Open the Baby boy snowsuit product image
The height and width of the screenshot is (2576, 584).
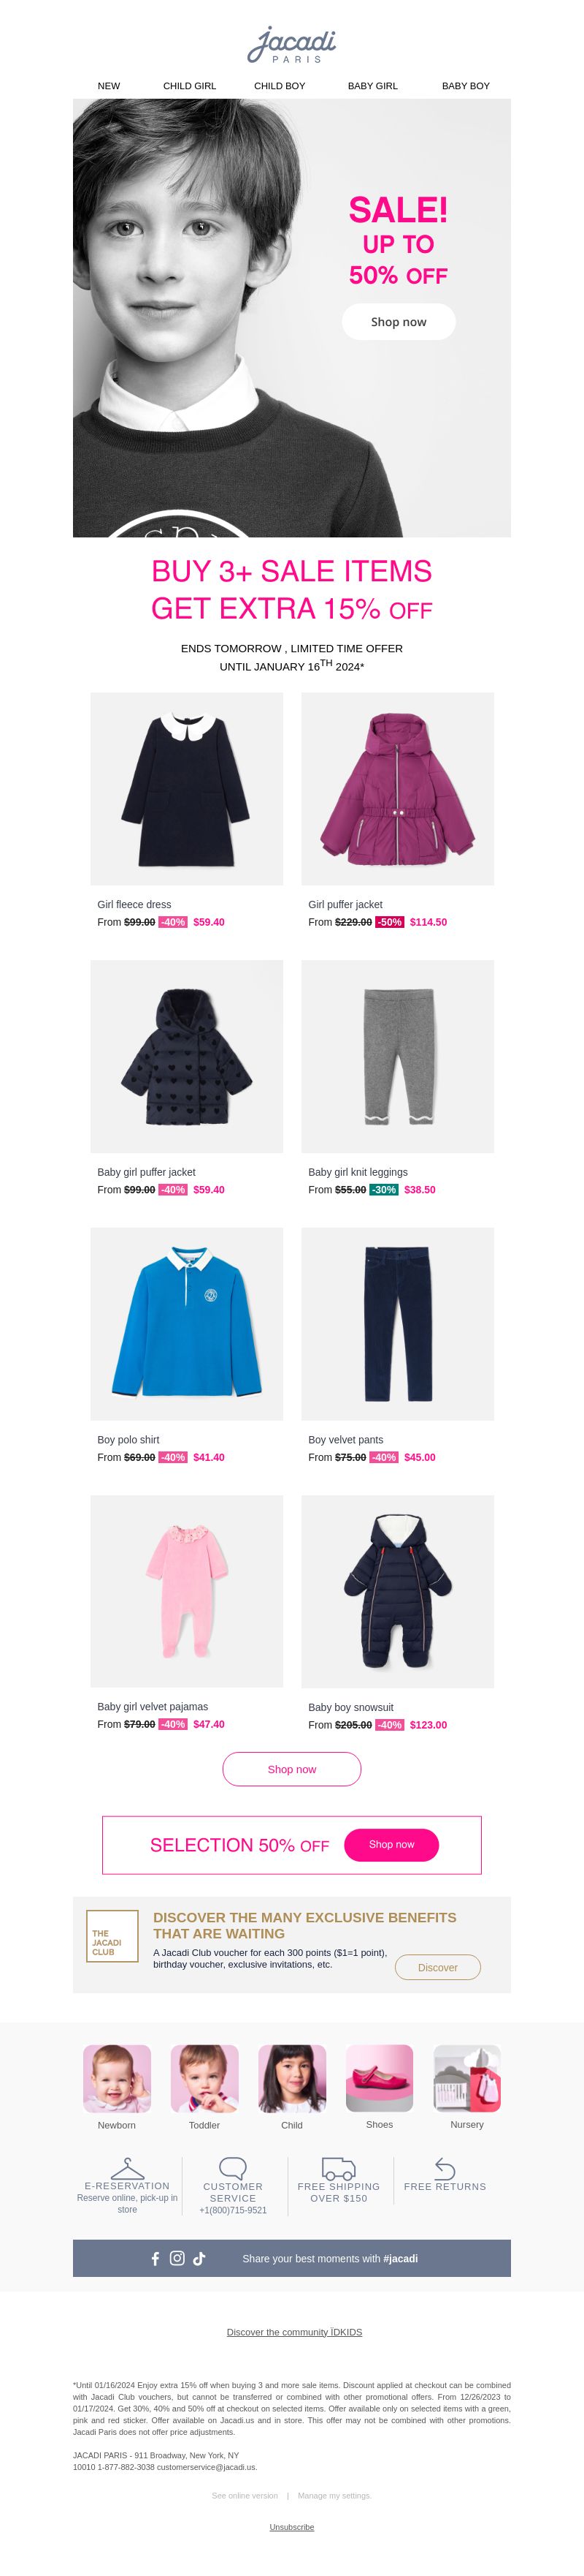tap(397, 1591)
